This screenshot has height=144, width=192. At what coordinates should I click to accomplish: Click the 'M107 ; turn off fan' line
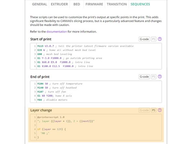52,92
